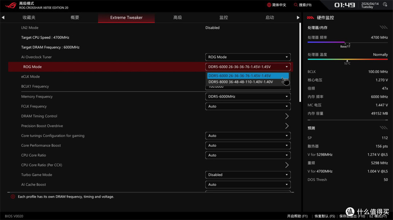Click the 内存 容量 49152 MB value
Viewport: 393px width, 220px height.
(x=380, y=113)
